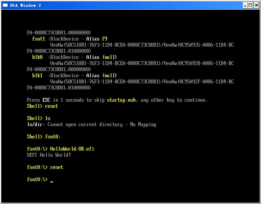The height and width of the screenshot is (204, 261).
Task: Click the ESC key text in the prompt
Action: pyautogui.click(x=46, y=100)
